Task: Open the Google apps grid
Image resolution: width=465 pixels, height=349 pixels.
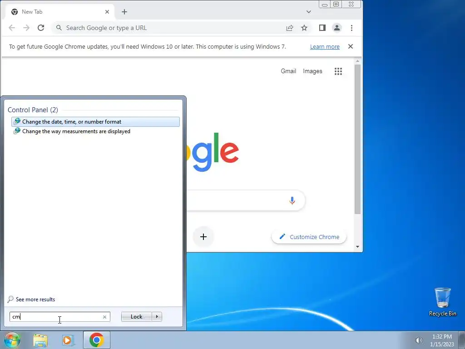Action: click(x=338, y=71)
